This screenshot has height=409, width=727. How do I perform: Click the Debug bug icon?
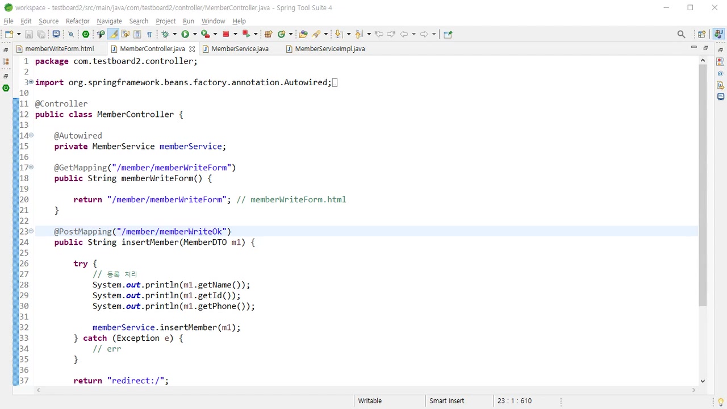point(165,34)
